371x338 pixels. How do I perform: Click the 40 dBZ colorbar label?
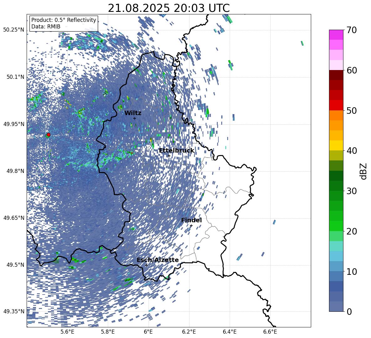click(x=352, y=151)
